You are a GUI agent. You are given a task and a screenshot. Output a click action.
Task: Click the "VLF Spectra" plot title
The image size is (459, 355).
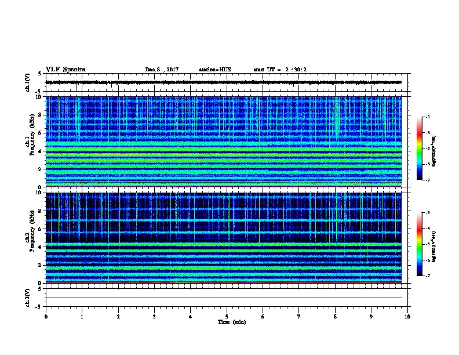tap(65, 70)
